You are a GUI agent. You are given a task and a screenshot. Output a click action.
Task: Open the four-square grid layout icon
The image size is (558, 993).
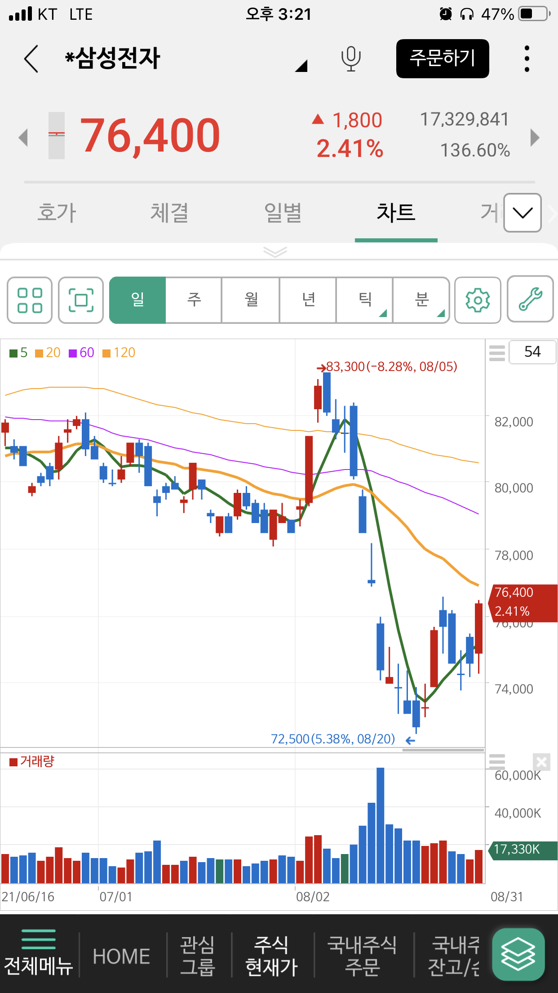pyautogui.click(x=30, y=300)
